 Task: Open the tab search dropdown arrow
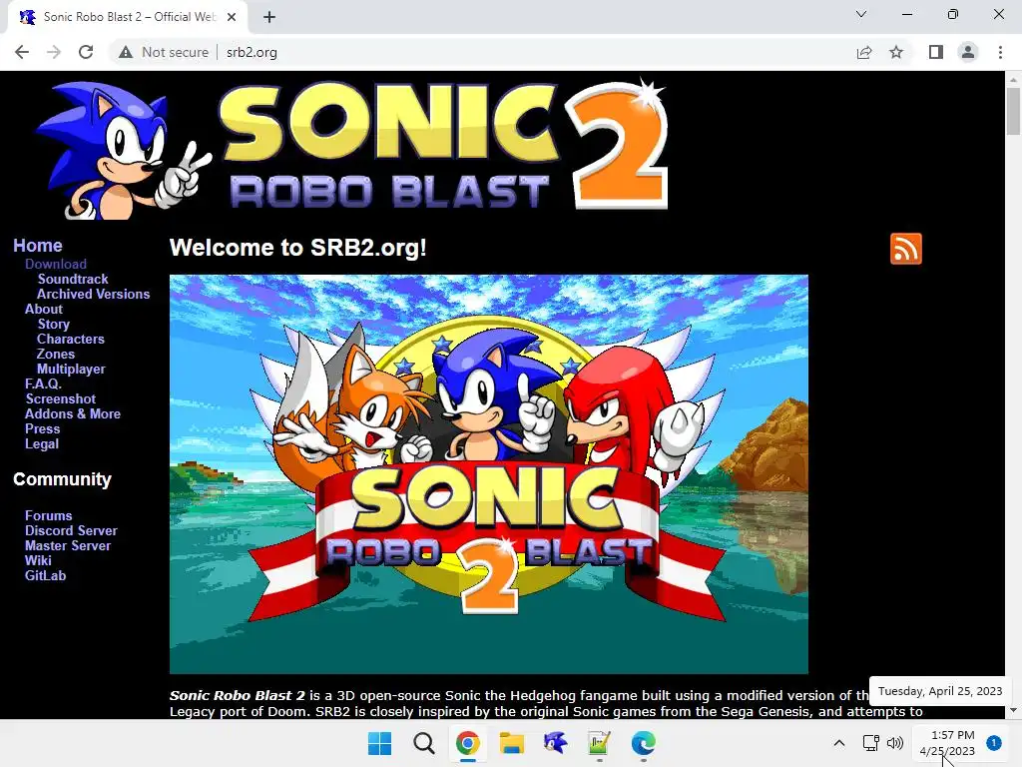click(x=861, y=14)
